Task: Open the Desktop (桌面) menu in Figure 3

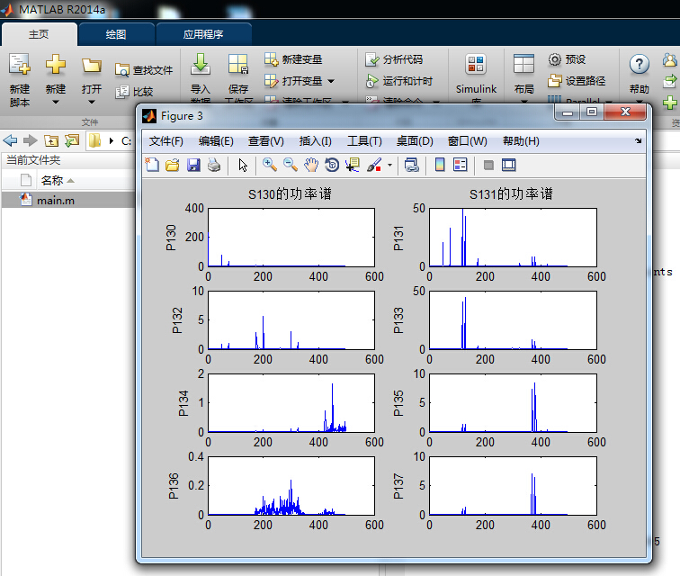Action: 415,141
